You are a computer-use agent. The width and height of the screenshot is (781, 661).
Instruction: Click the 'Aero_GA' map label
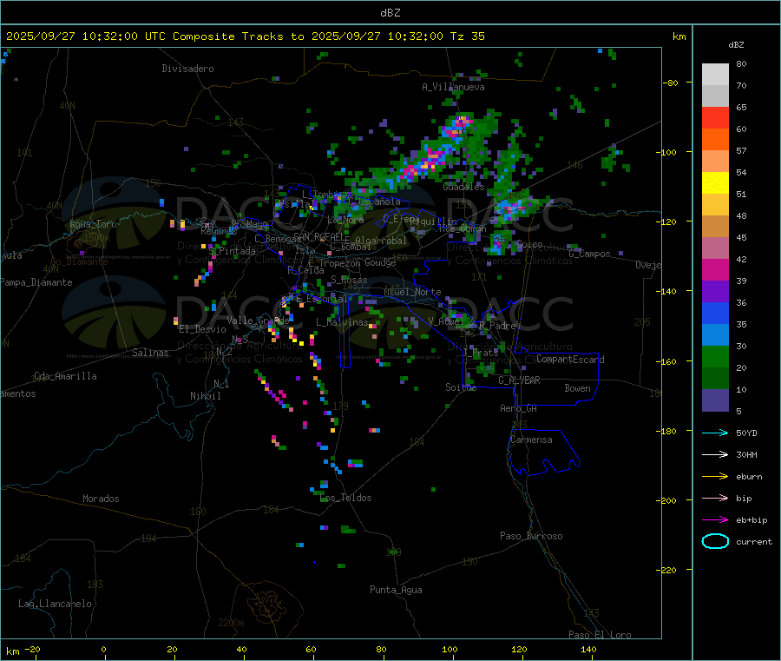[519, 408]
